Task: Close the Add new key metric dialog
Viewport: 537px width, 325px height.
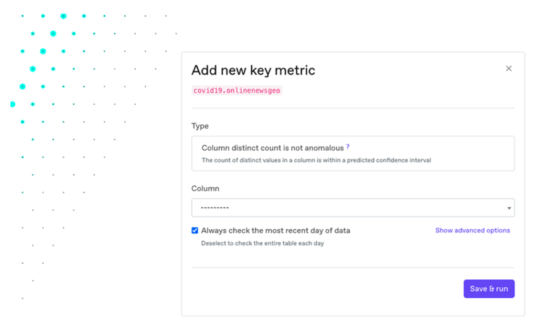Action: [508, 69]
